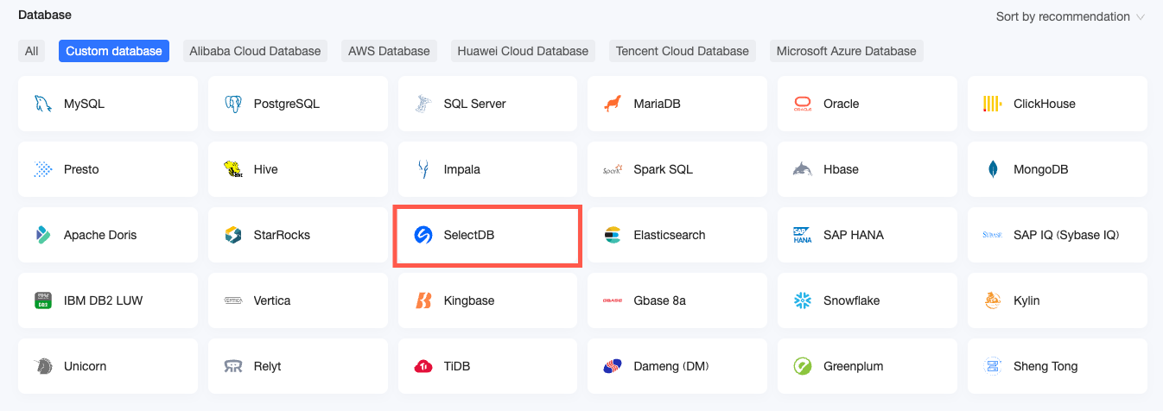This screenshot has height=411, width=1163.
Task: Click the Hbase orca icon
Action: tap(802, 169)
